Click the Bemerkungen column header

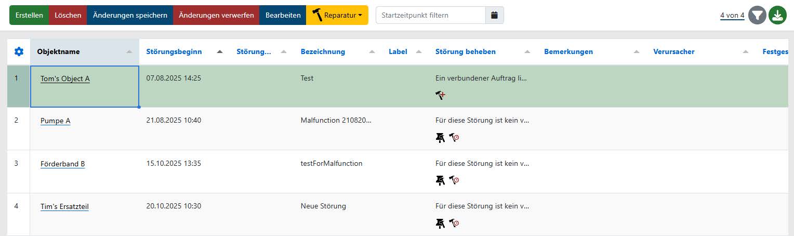[x=568, y=51]
